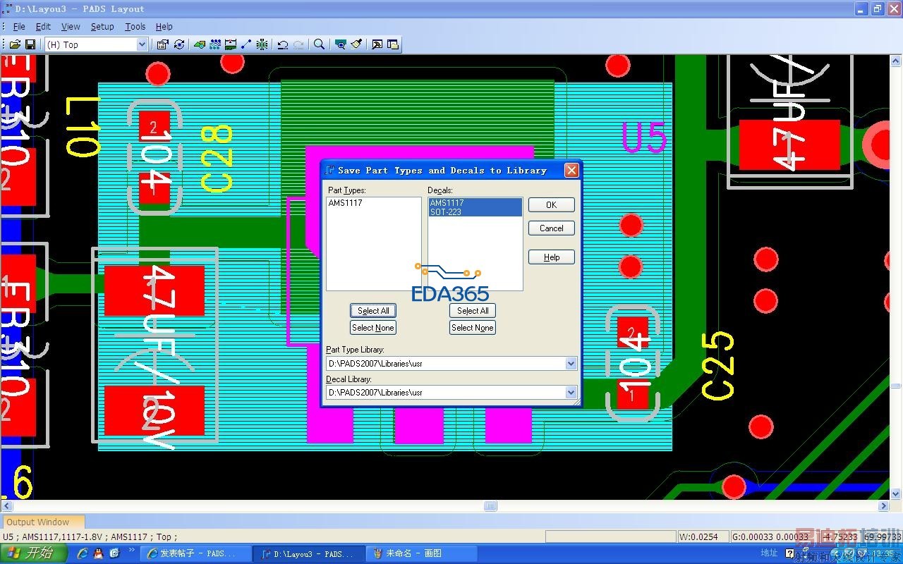This screenshot has width=903, height=564.
Task: Open the Dimensioning toolbar icon
Action: (x=231, y=44)
